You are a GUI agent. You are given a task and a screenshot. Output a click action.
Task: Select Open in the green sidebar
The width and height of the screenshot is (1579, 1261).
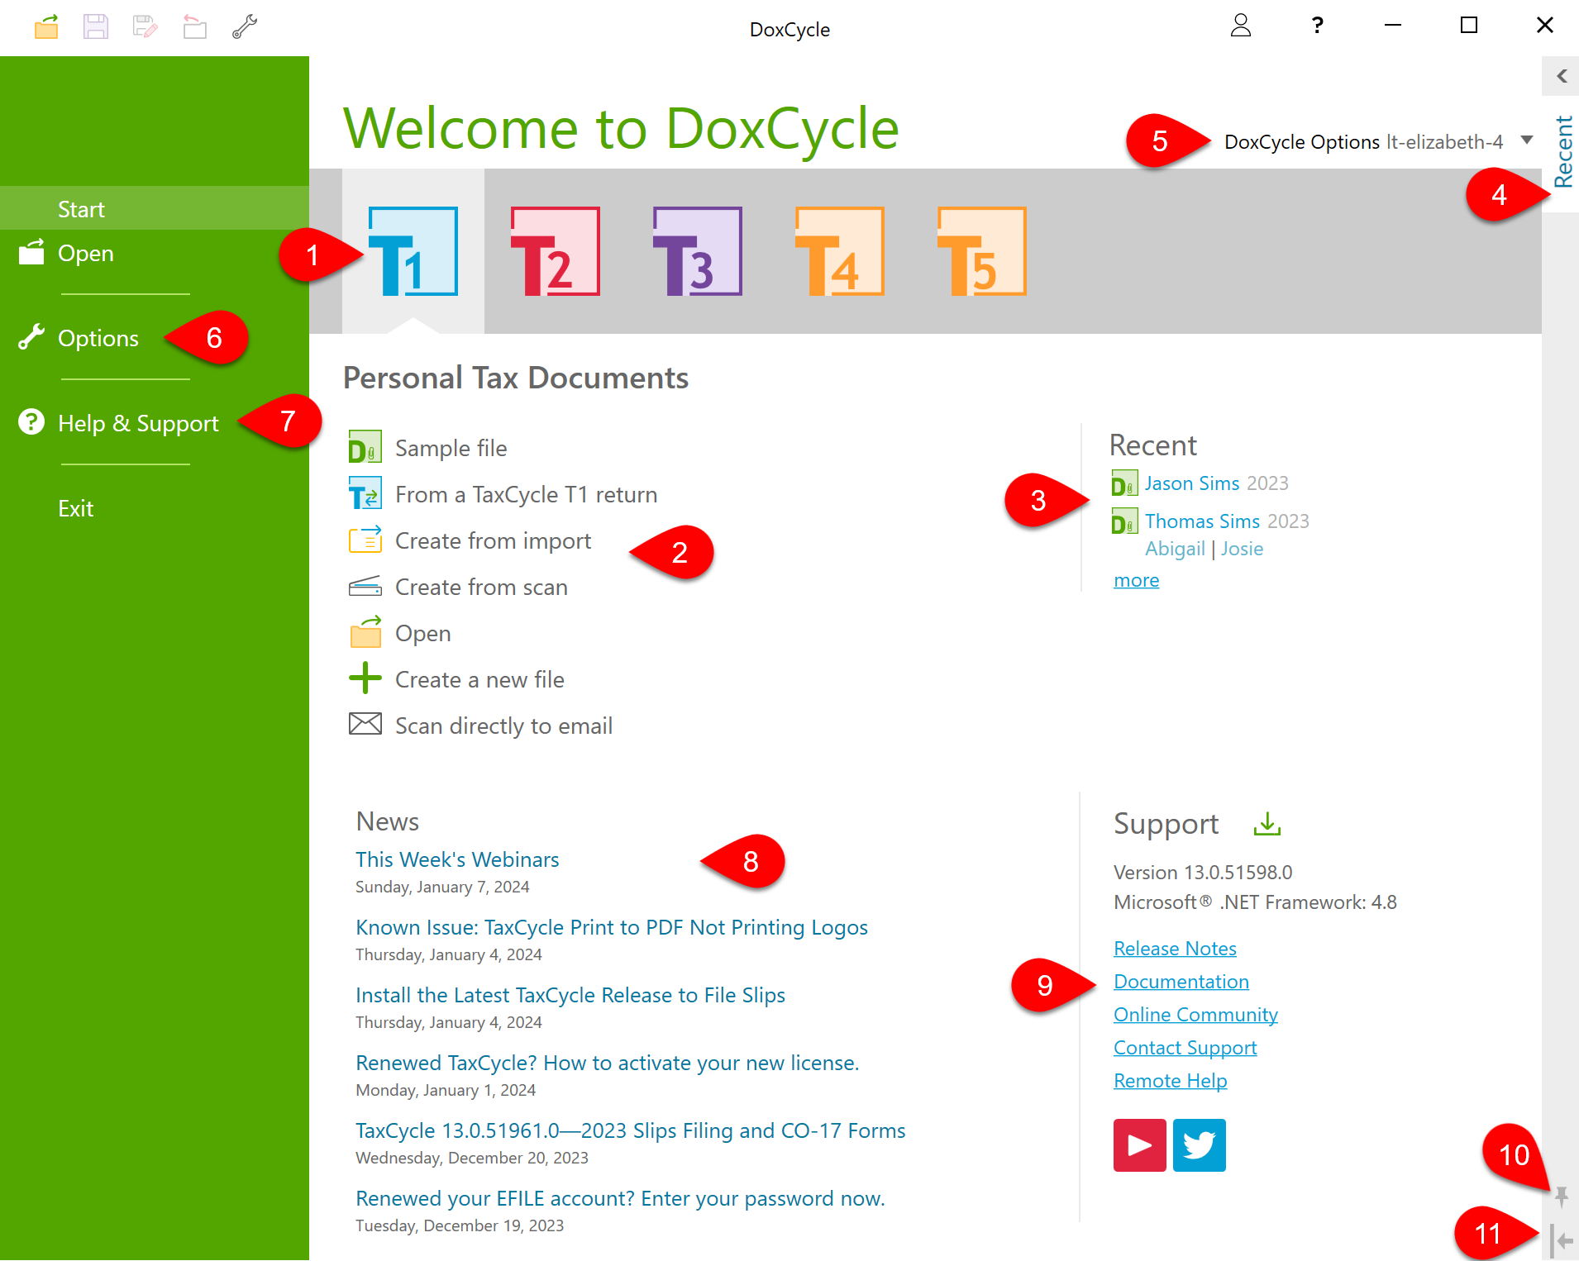(155, 253)
